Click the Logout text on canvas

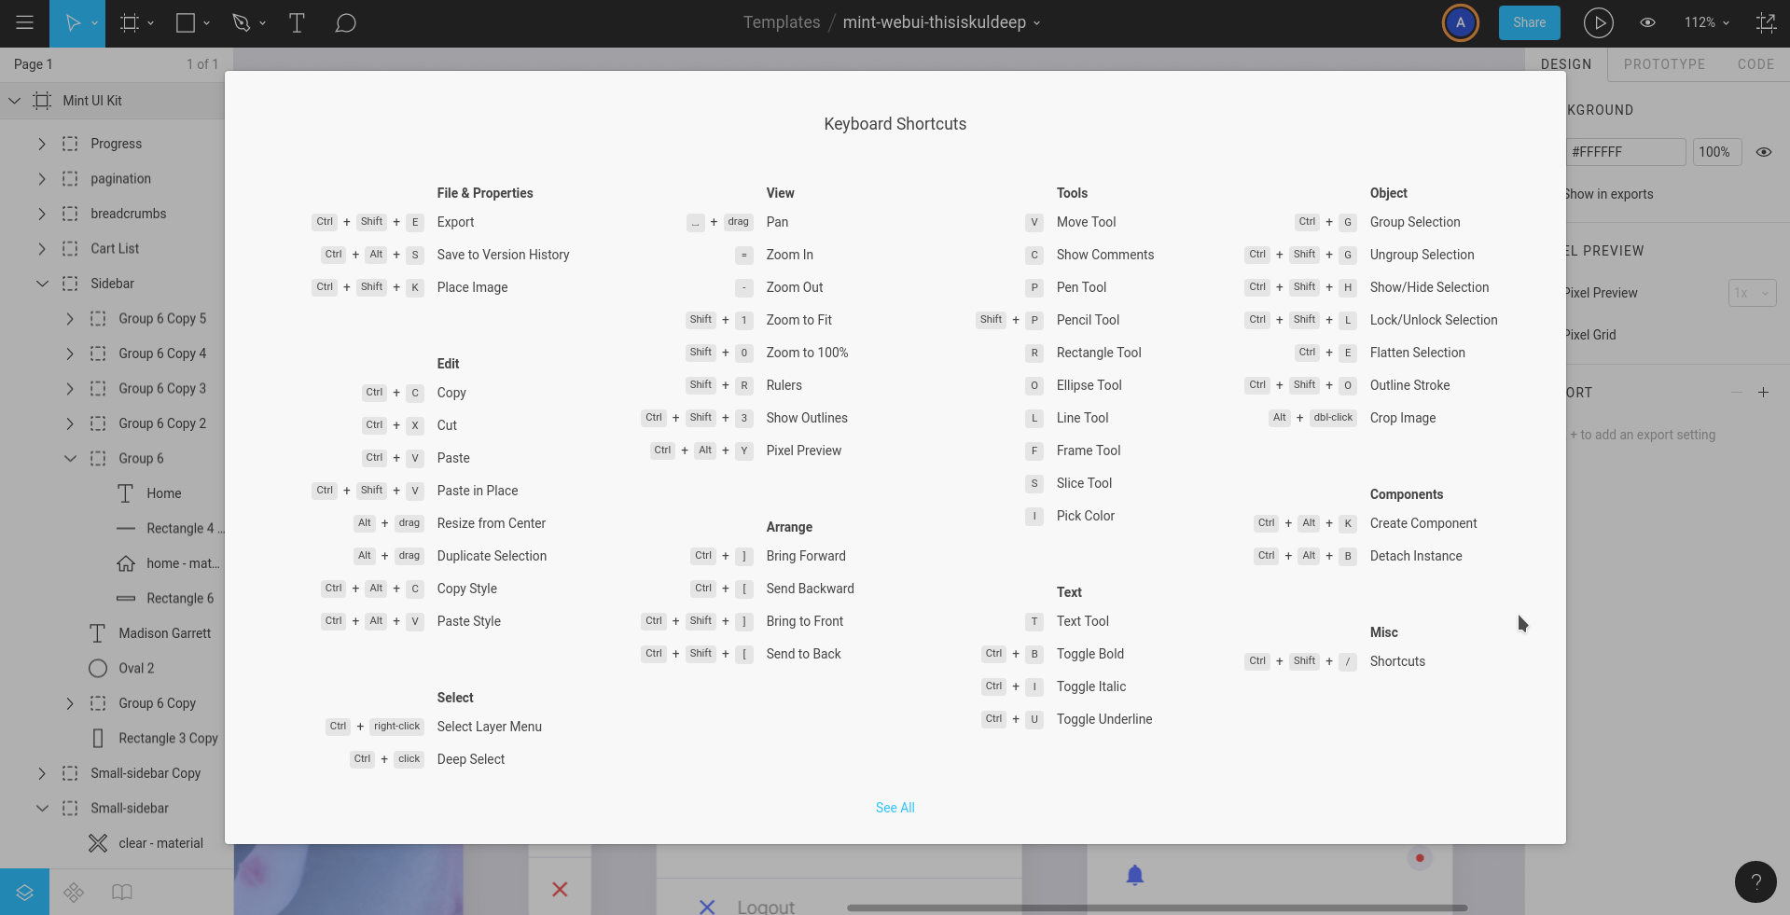click(x=766, y=907)
